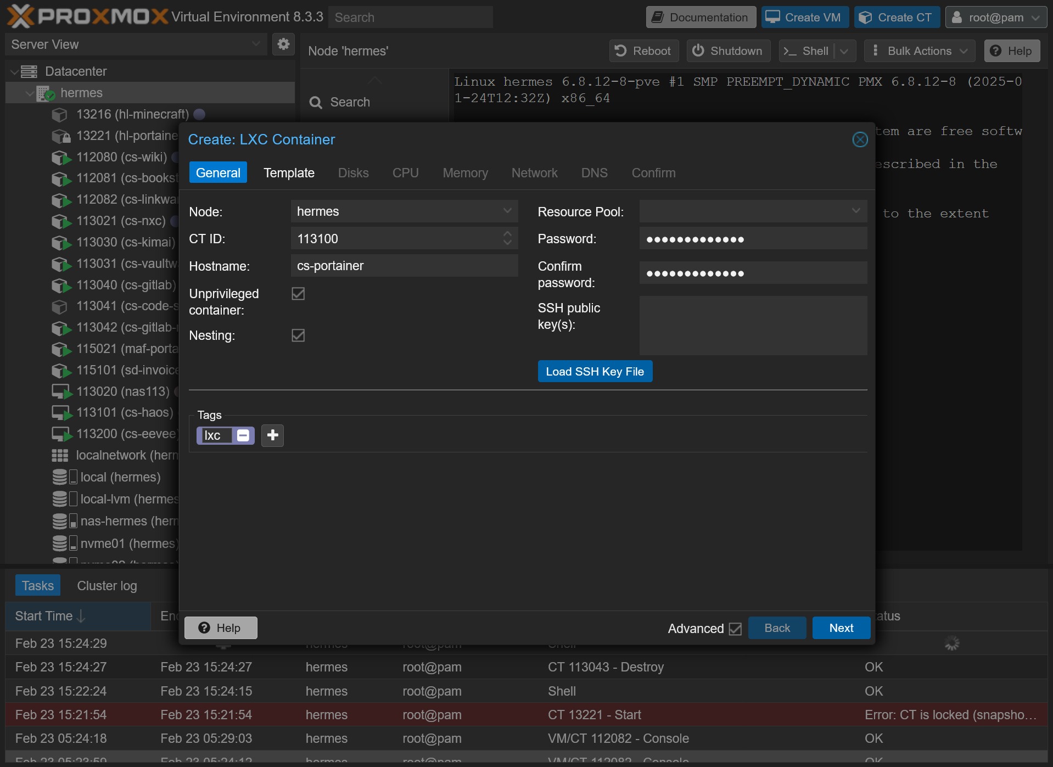Open the Cluster log tab
This screenshot has width=1053, height=767.
click(x=107, y=585)
